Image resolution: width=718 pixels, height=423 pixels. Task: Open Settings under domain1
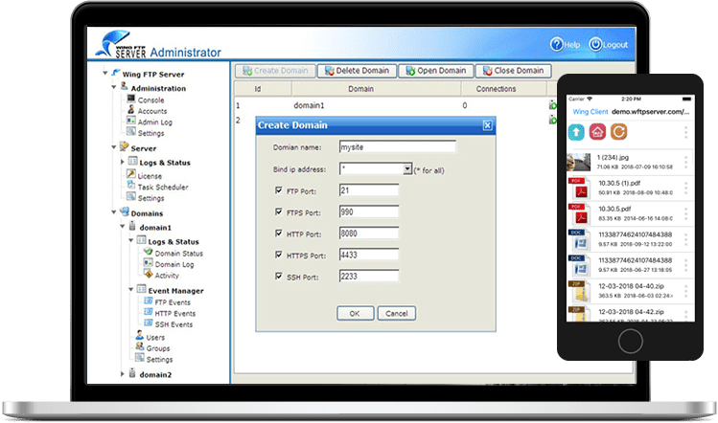159,360
